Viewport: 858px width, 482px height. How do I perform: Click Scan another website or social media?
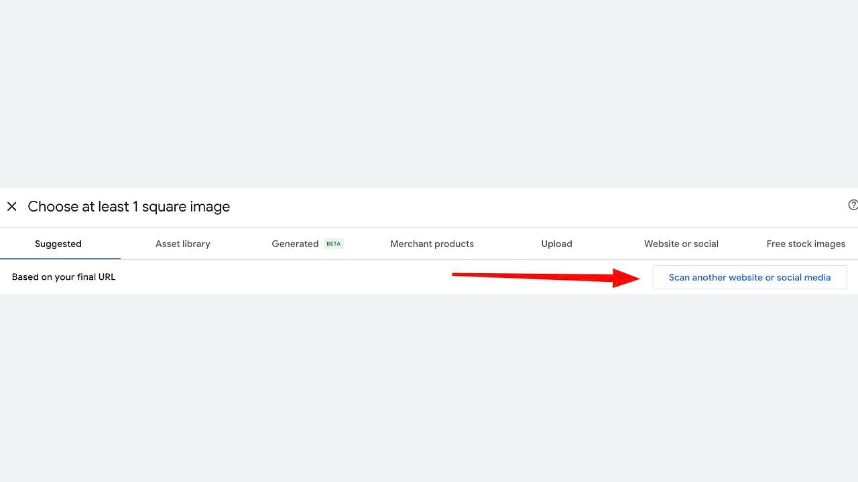[x=749, y=277]
